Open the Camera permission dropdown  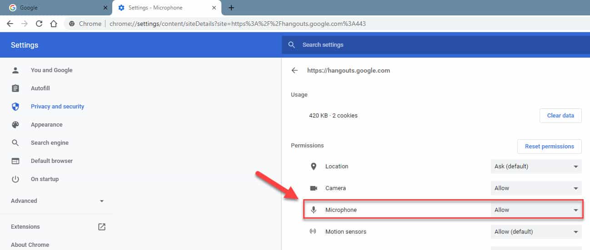click(x=536, y=188)
